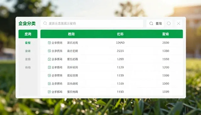Open the green-text sidebar entry under the selected tab
This screenshot has width=201, height=115.
[x=28, y=43]
